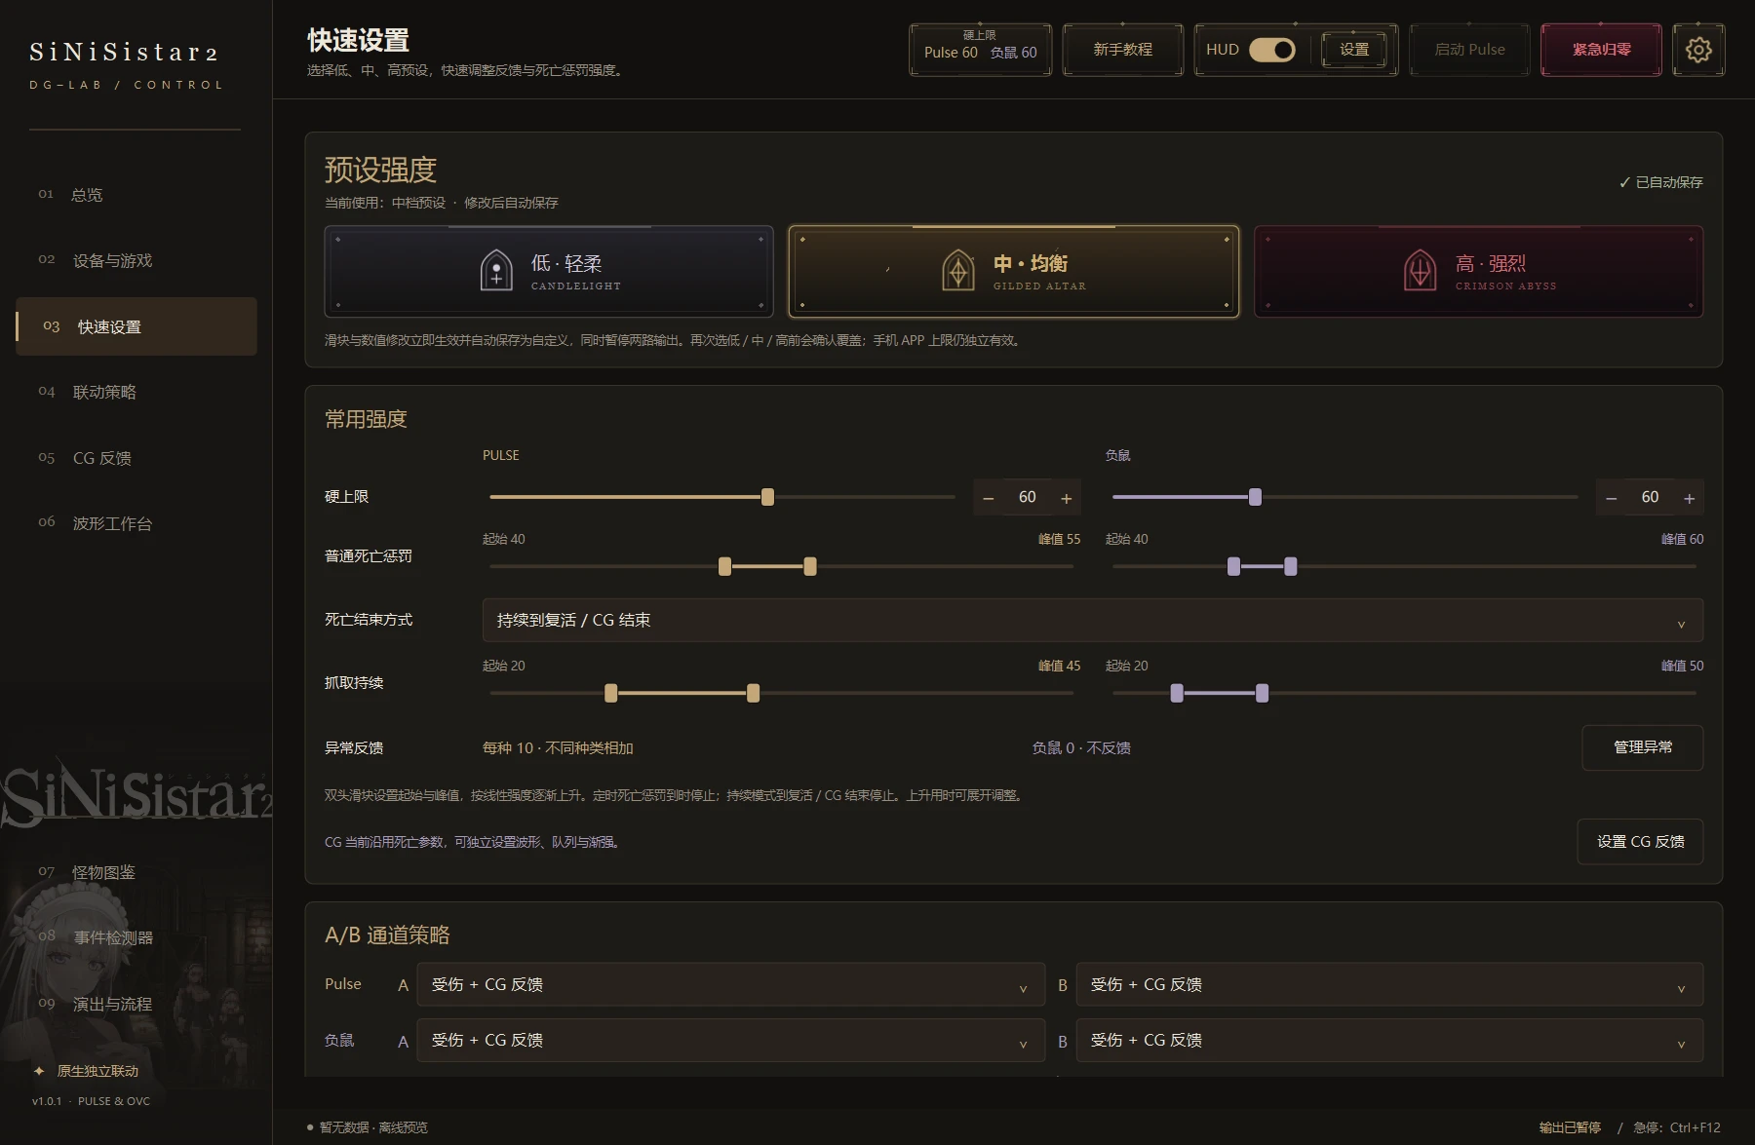The height and width of the screenshot is (1145, 1755).
Task: Click 负鼠 抓取持续 peak handle
Action: 1262,693
